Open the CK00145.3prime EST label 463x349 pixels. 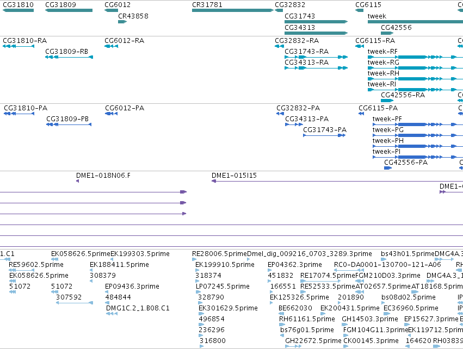[x=371, y=341]
